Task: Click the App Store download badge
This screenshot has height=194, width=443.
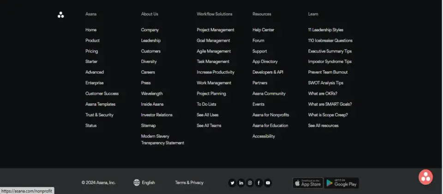Action: (x=308, y=183)
